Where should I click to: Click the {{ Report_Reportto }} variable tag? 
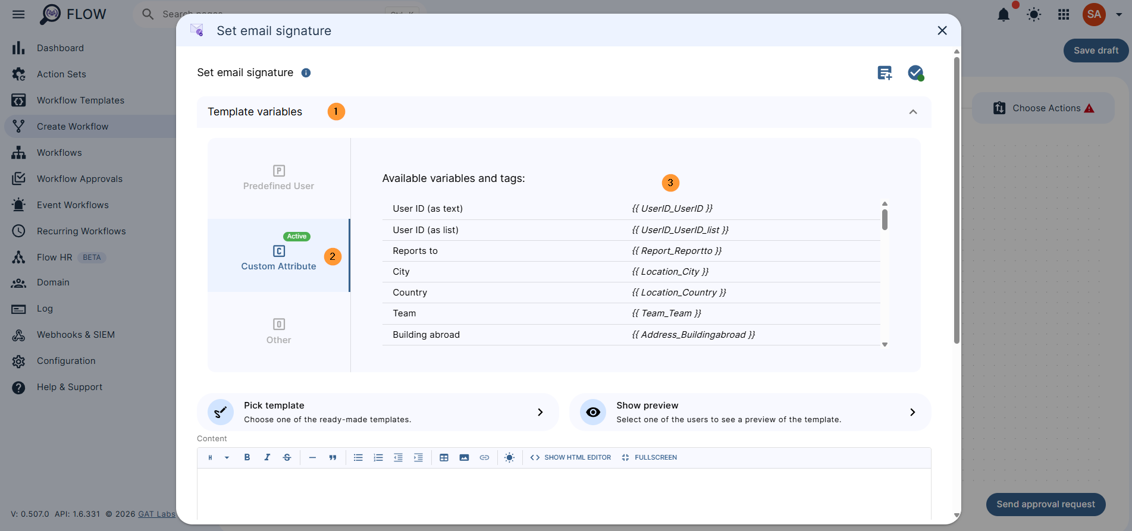(x=676, y=251)
